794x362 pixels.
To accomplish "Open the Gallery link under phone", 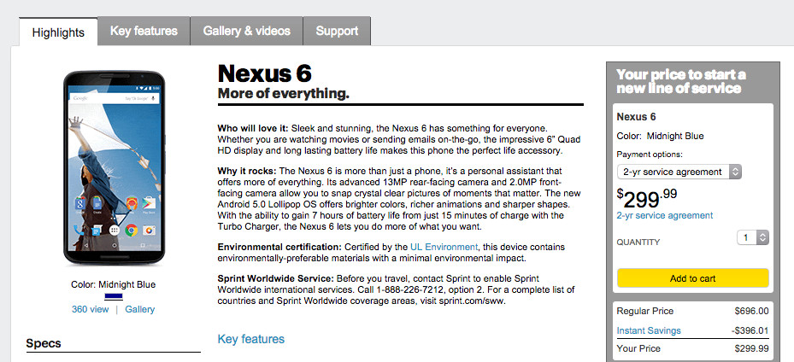I will click(140, 309).
